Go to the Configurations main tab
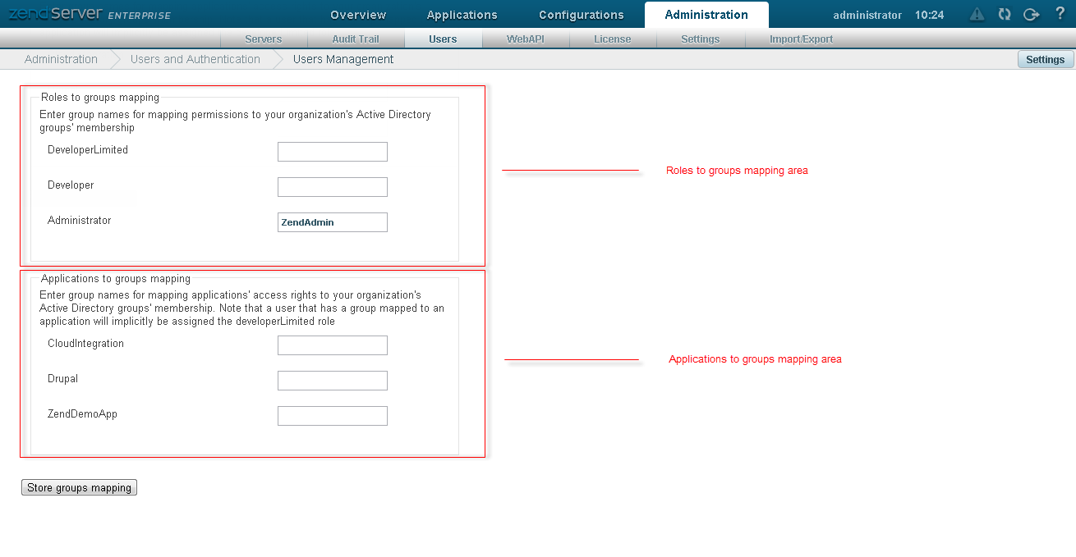 (x=581, y=15)
